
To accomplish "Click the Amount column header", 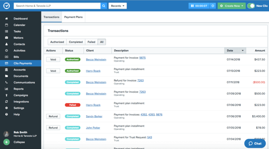I will tap(257, 51).
